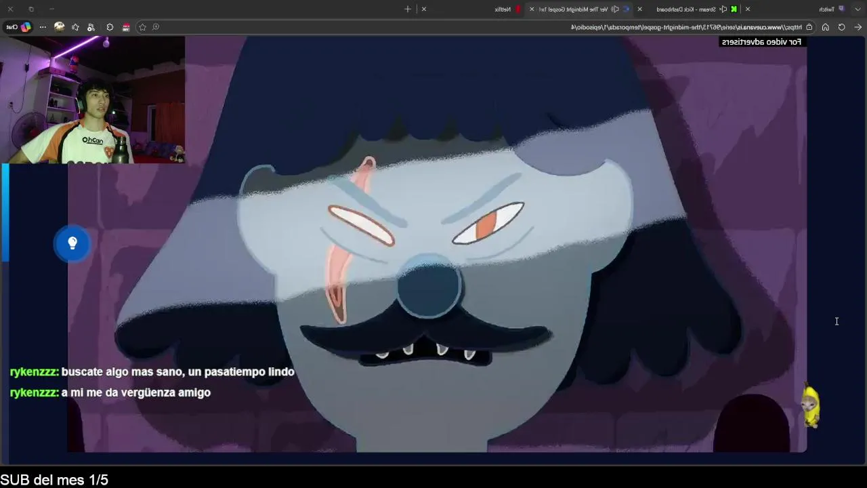Screen dimensions: 867x488
Task: Open the puzzle-piece Extensions icon
Action: coord(110,27)
